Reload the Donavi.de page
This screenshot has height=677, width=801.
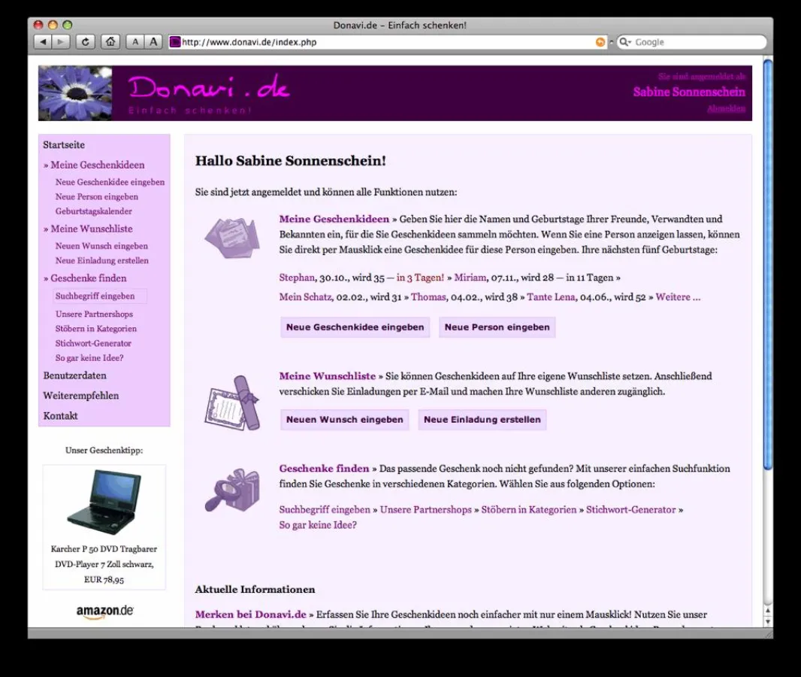coord(85,41)
